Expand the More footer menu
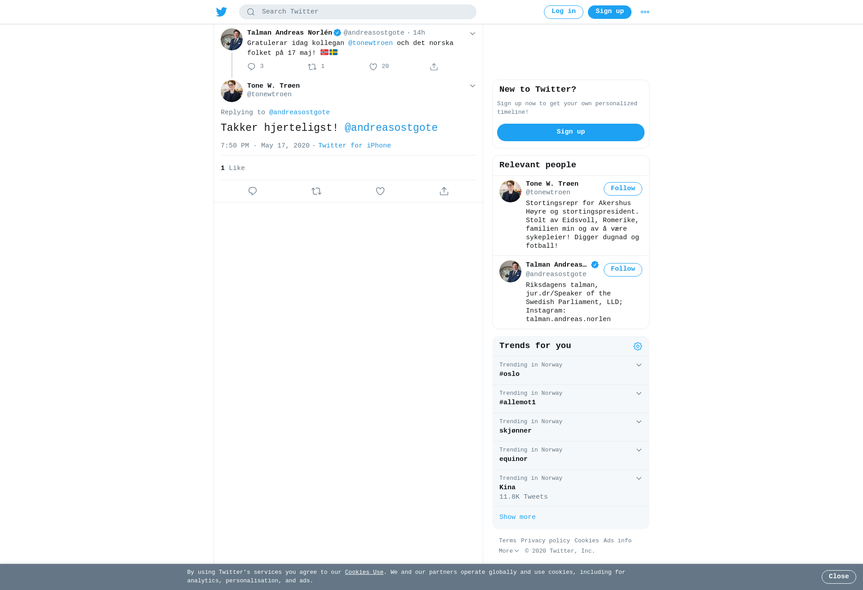 [509, 551]
